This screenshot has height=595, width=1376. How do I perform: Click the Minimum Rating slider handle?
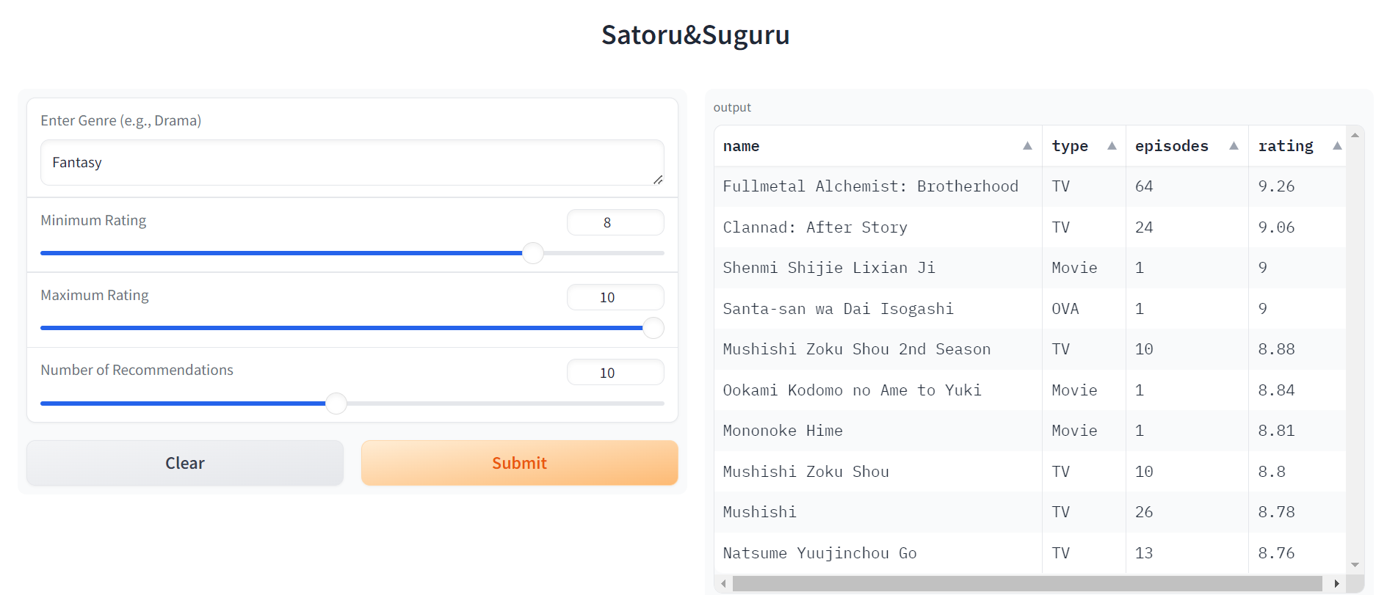[x=533, y=253]
